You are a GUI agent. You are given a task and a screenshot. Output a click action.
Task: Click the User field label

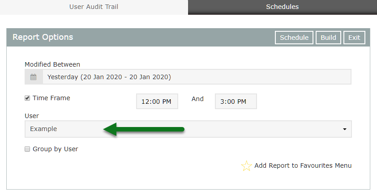pyautogui.click(x=32, y=116)
